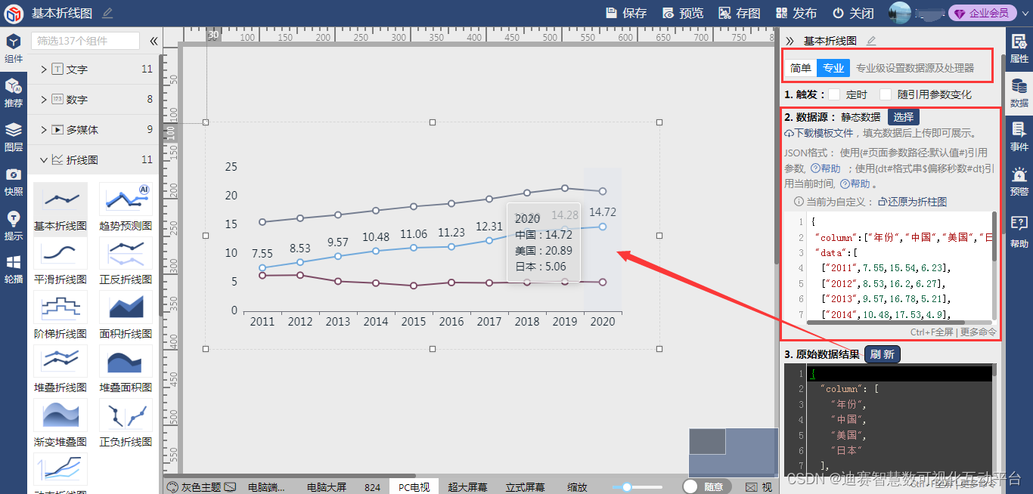Image resolution: width=1033 pixels, height=494 pixels.
Task: Open the 数据 data panel icon
Action: coord(1019,93)
